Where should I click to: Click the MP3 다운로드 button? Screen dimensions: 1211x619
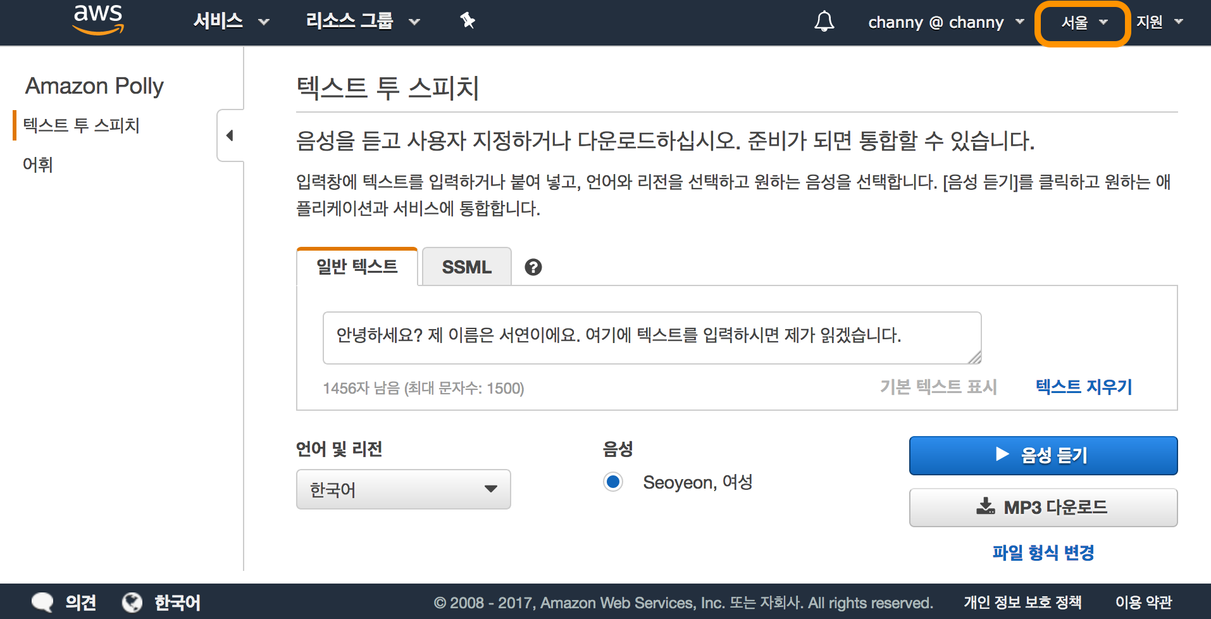click(1043, 507)
